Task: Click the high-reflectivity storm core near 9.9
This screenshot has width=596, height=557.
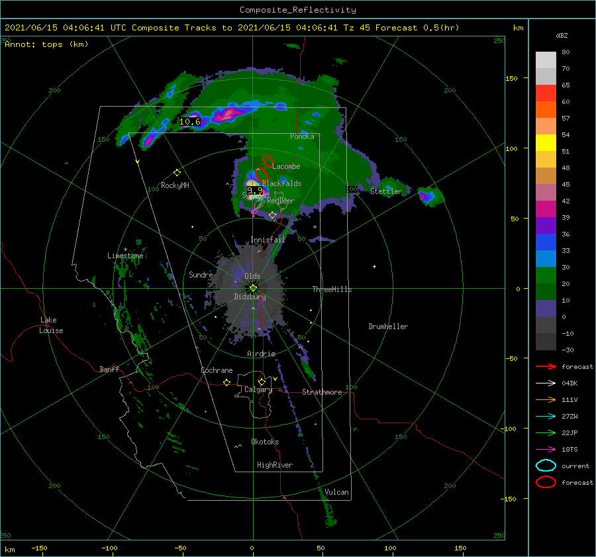Action: 254,190
